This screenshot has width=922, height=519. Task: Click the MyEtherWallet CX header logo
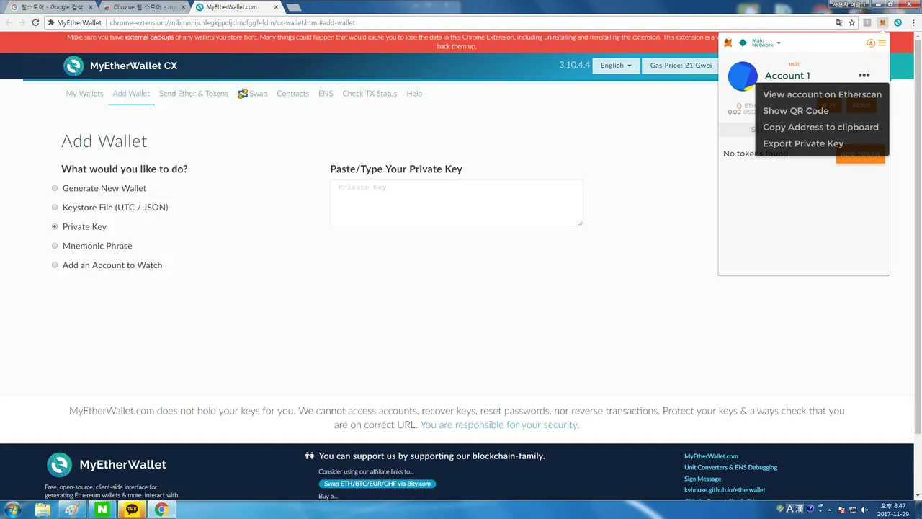[120, 66]
